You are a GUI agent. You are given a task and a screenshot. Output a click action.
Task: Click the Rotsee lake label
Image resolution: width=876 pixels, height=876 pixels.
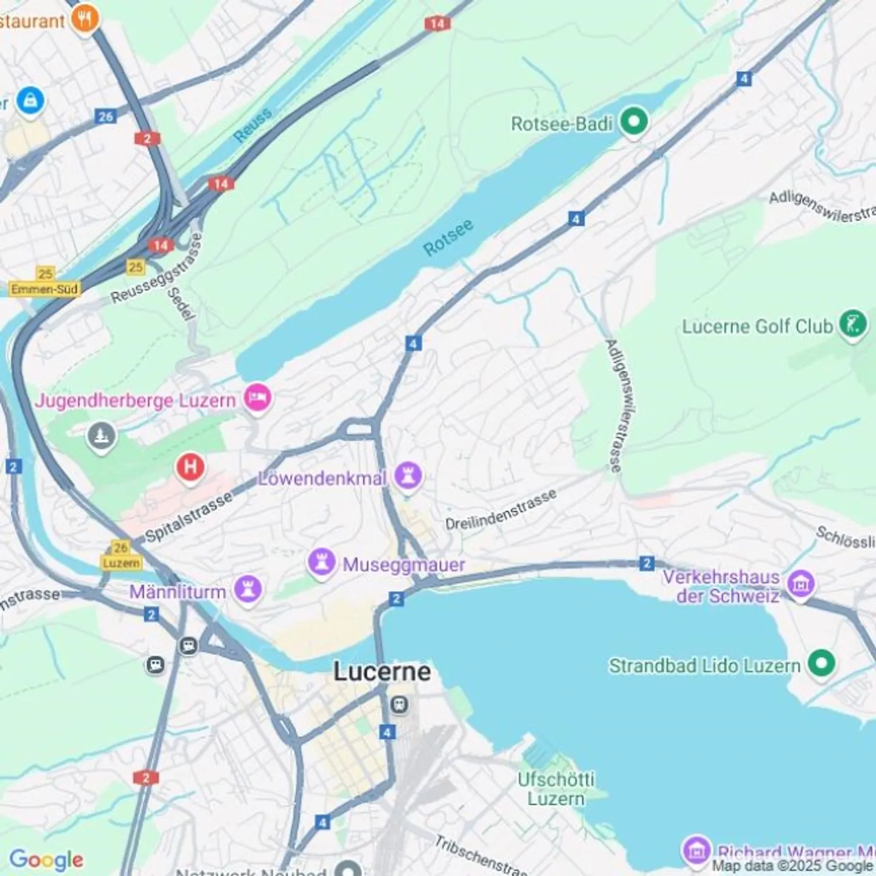(448, 238)
